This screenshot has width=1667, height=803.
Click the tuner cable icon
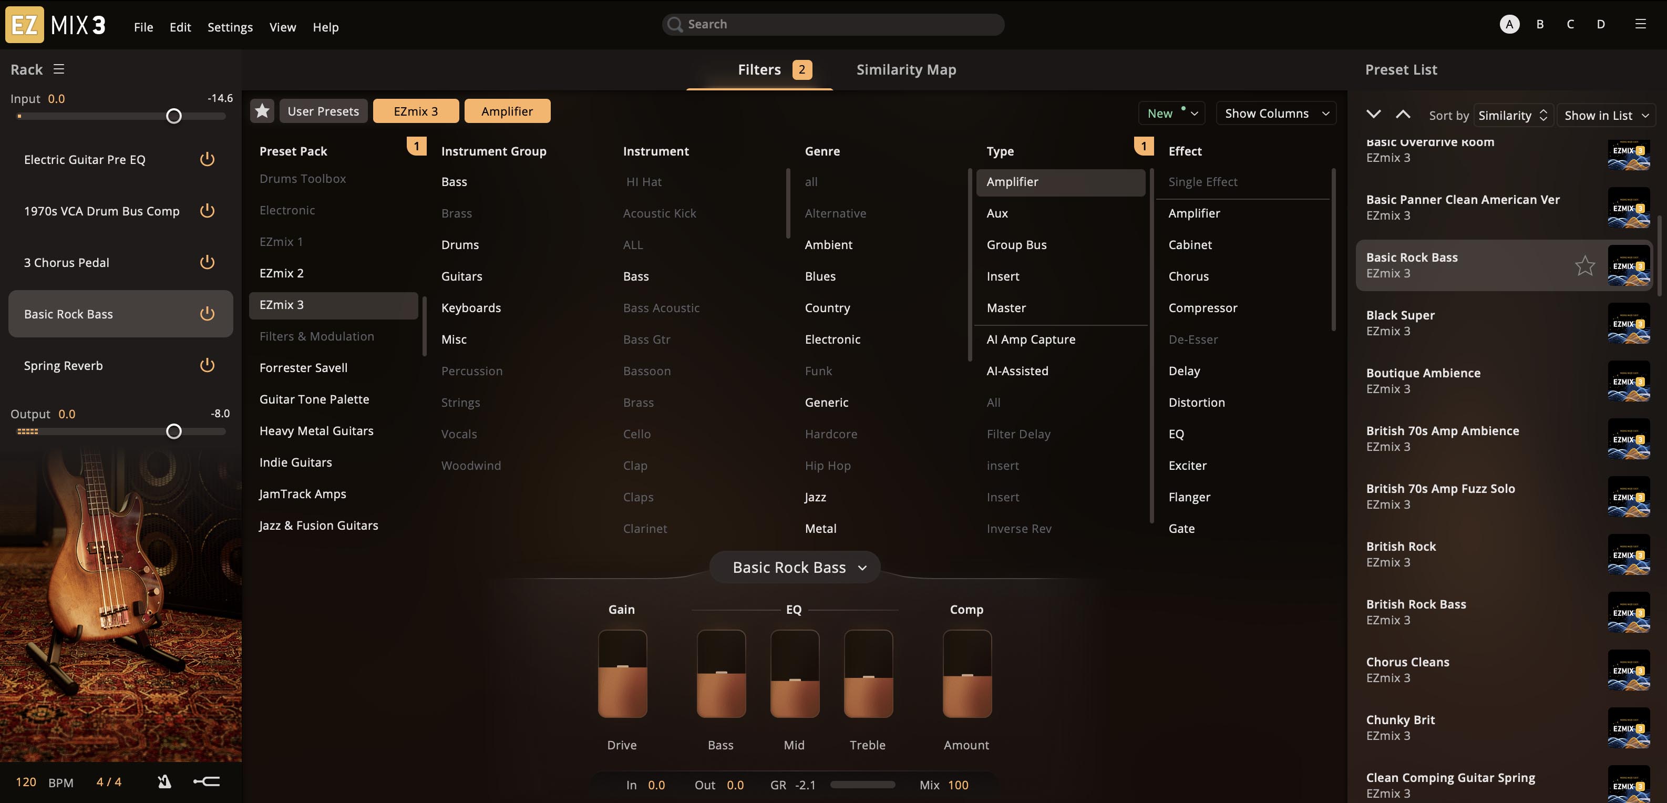coord(207,781)
